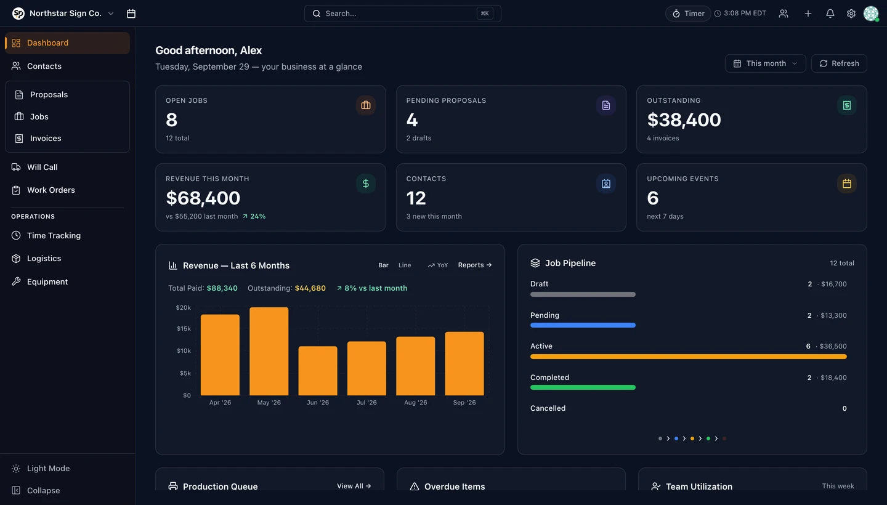Click the Outstanding invoice dollar icon

point(847,105)
